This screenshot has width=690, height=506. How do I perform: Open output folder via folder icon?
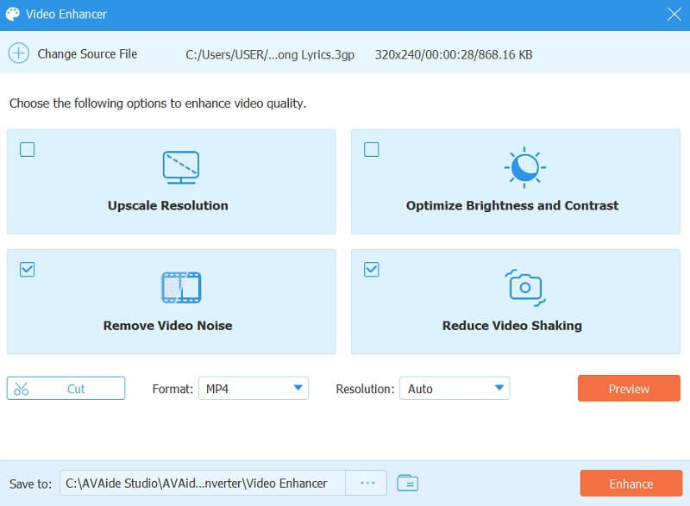(407, 484)
